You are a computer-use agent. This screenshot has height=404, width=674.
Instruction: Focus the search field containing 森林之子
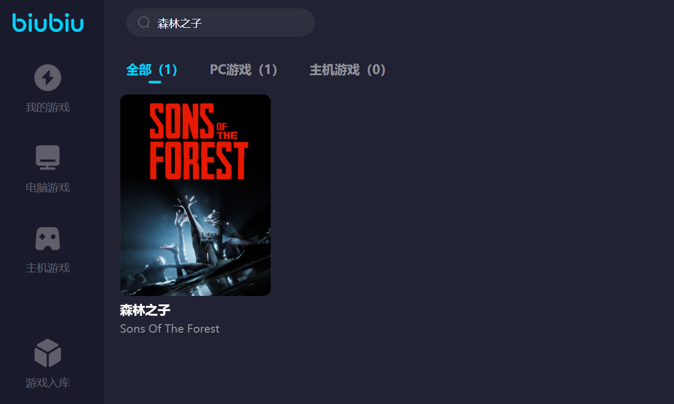[x=220, y=23]
